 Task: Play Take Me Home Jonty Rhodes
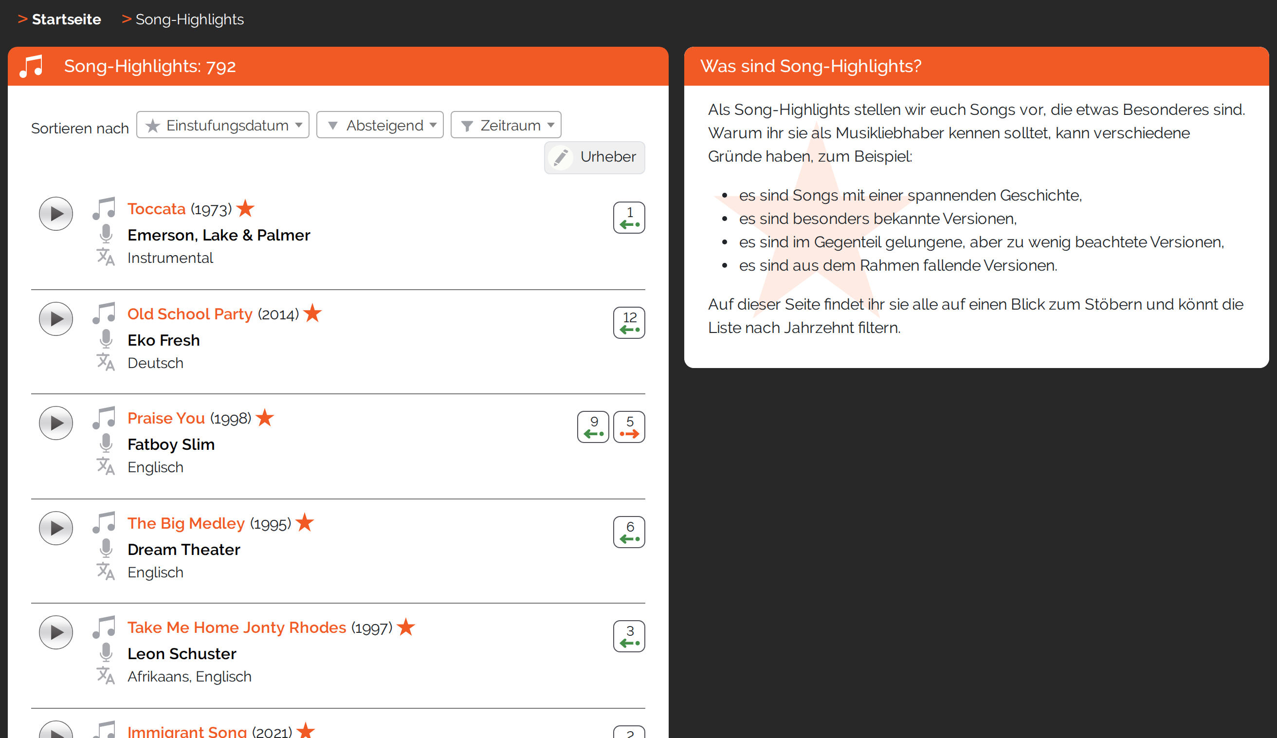55,632
